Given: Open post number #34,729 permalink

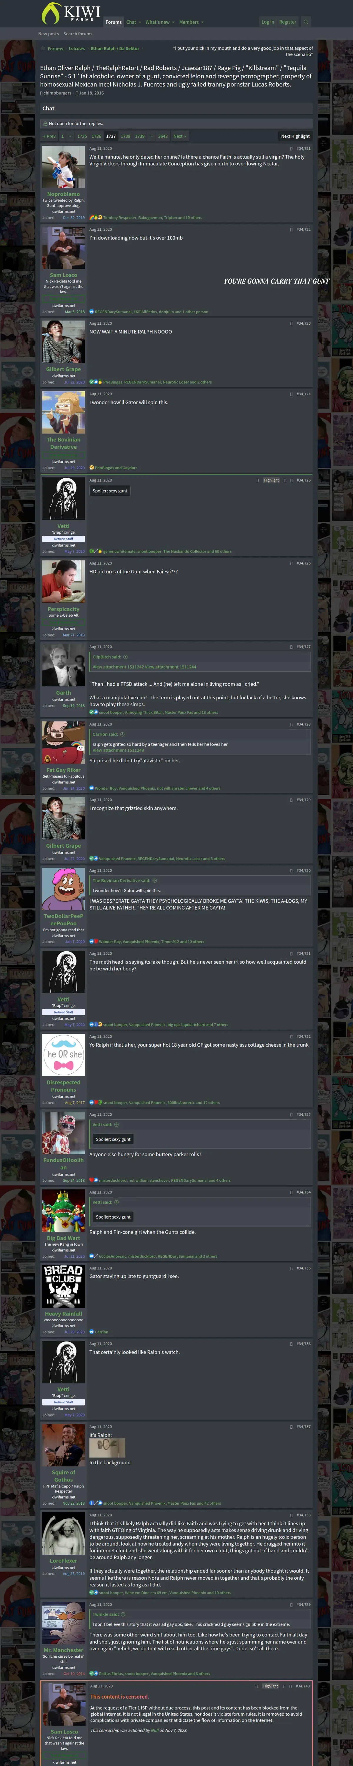Looking at the screenshot, I should pyautogui.click(x=303, y=799).
